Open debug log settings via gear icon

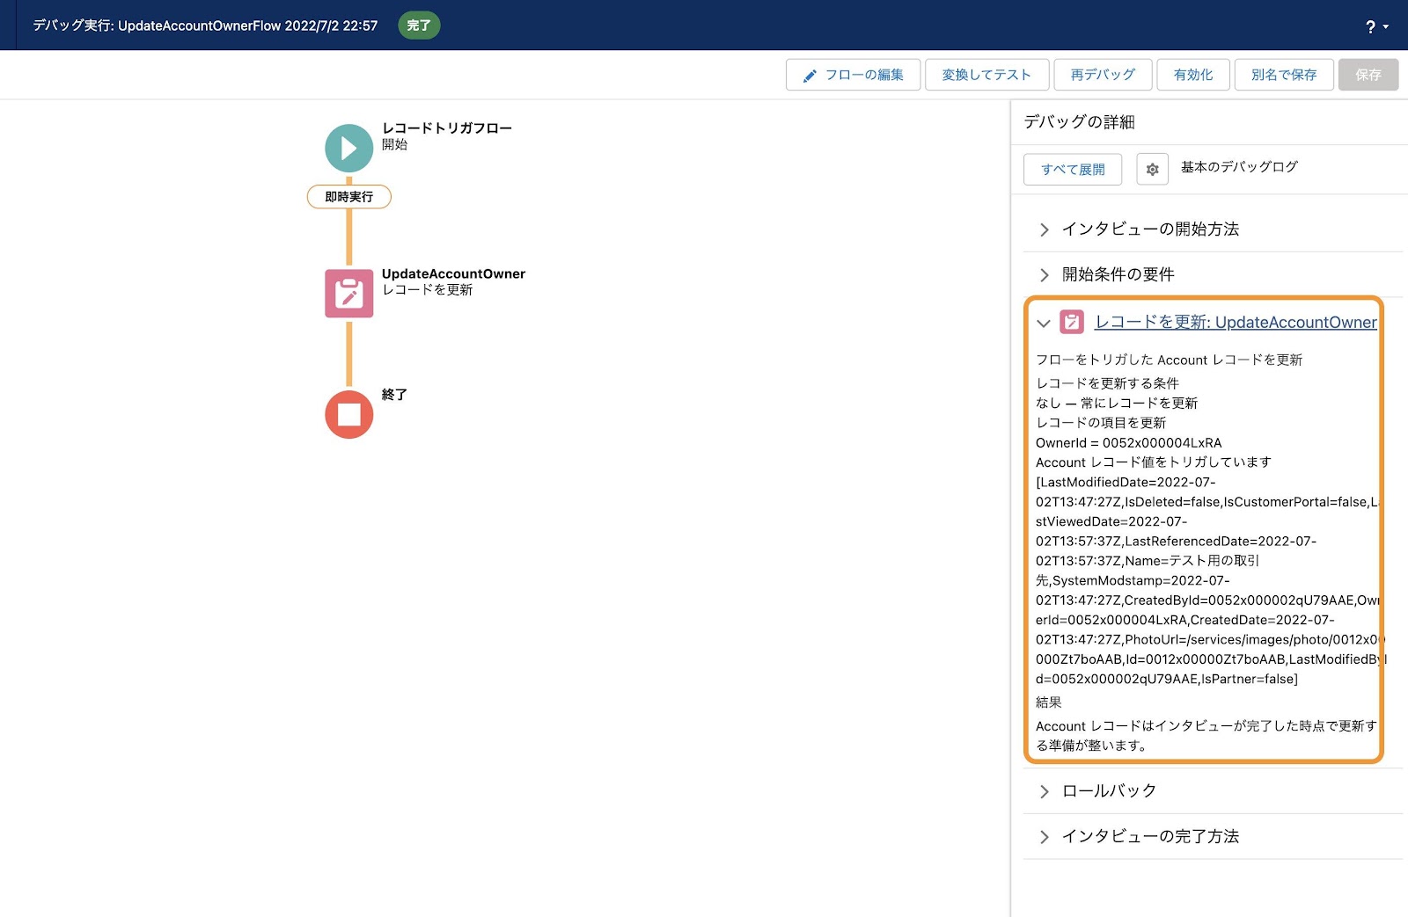pyautogui.click(x=1151, y=169)
